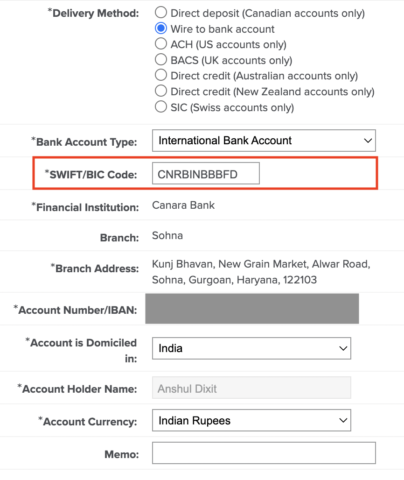Select ACH (US accounts only) delivery method

(160, 44)
